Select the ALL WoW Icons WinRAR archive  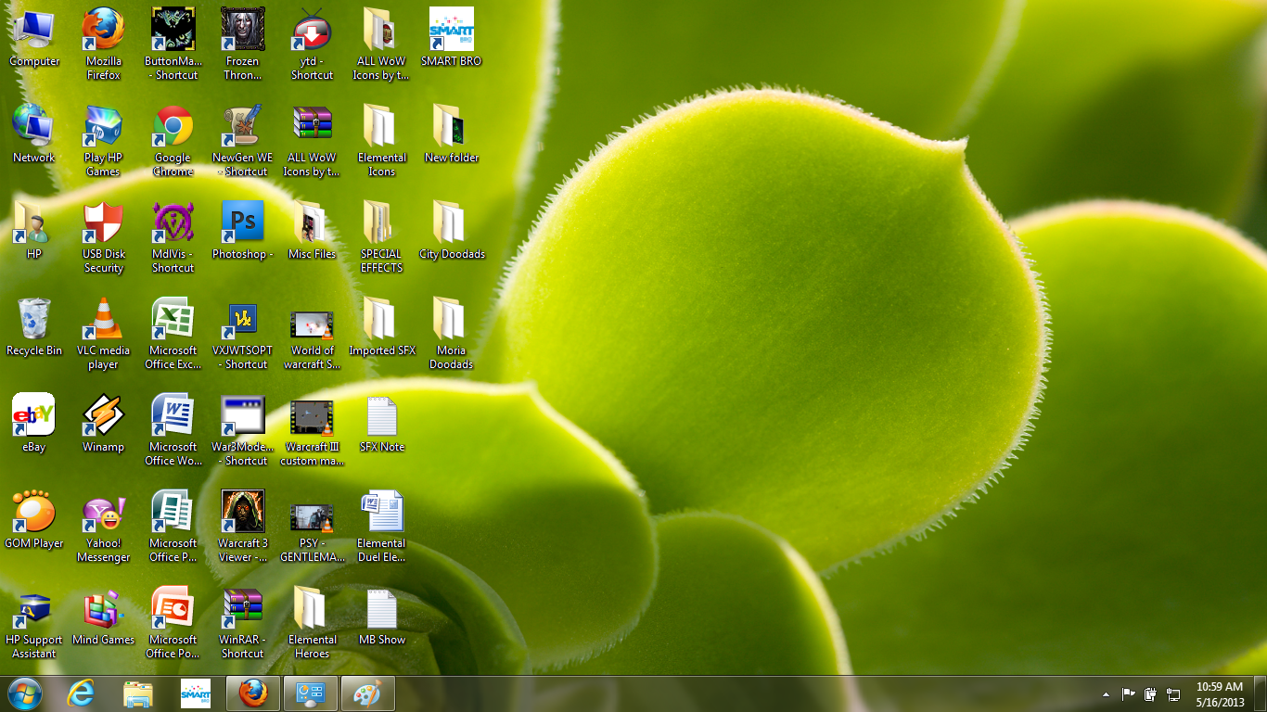click(313, 140)
